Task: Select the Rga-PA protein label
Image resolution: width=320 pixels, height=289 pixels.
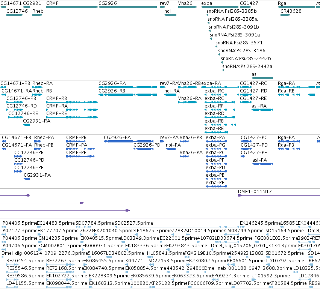Action: click(x=286, y=138)
